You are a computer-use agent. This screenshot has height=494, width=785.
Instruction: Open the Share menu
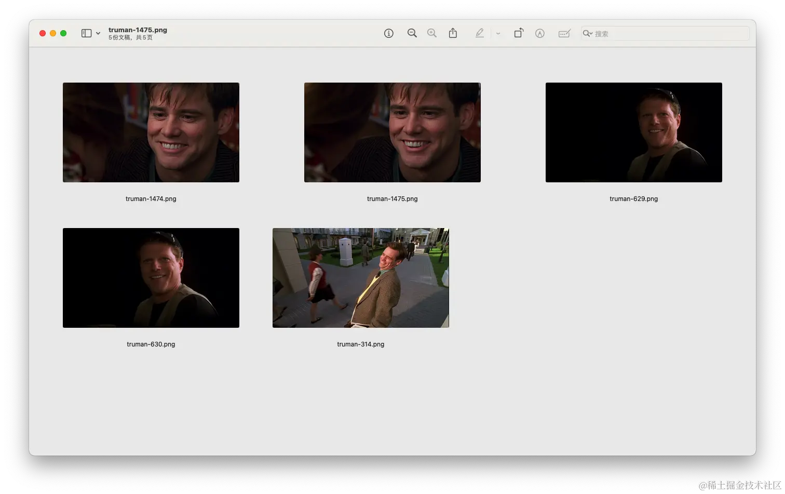(x=453, y=33)
